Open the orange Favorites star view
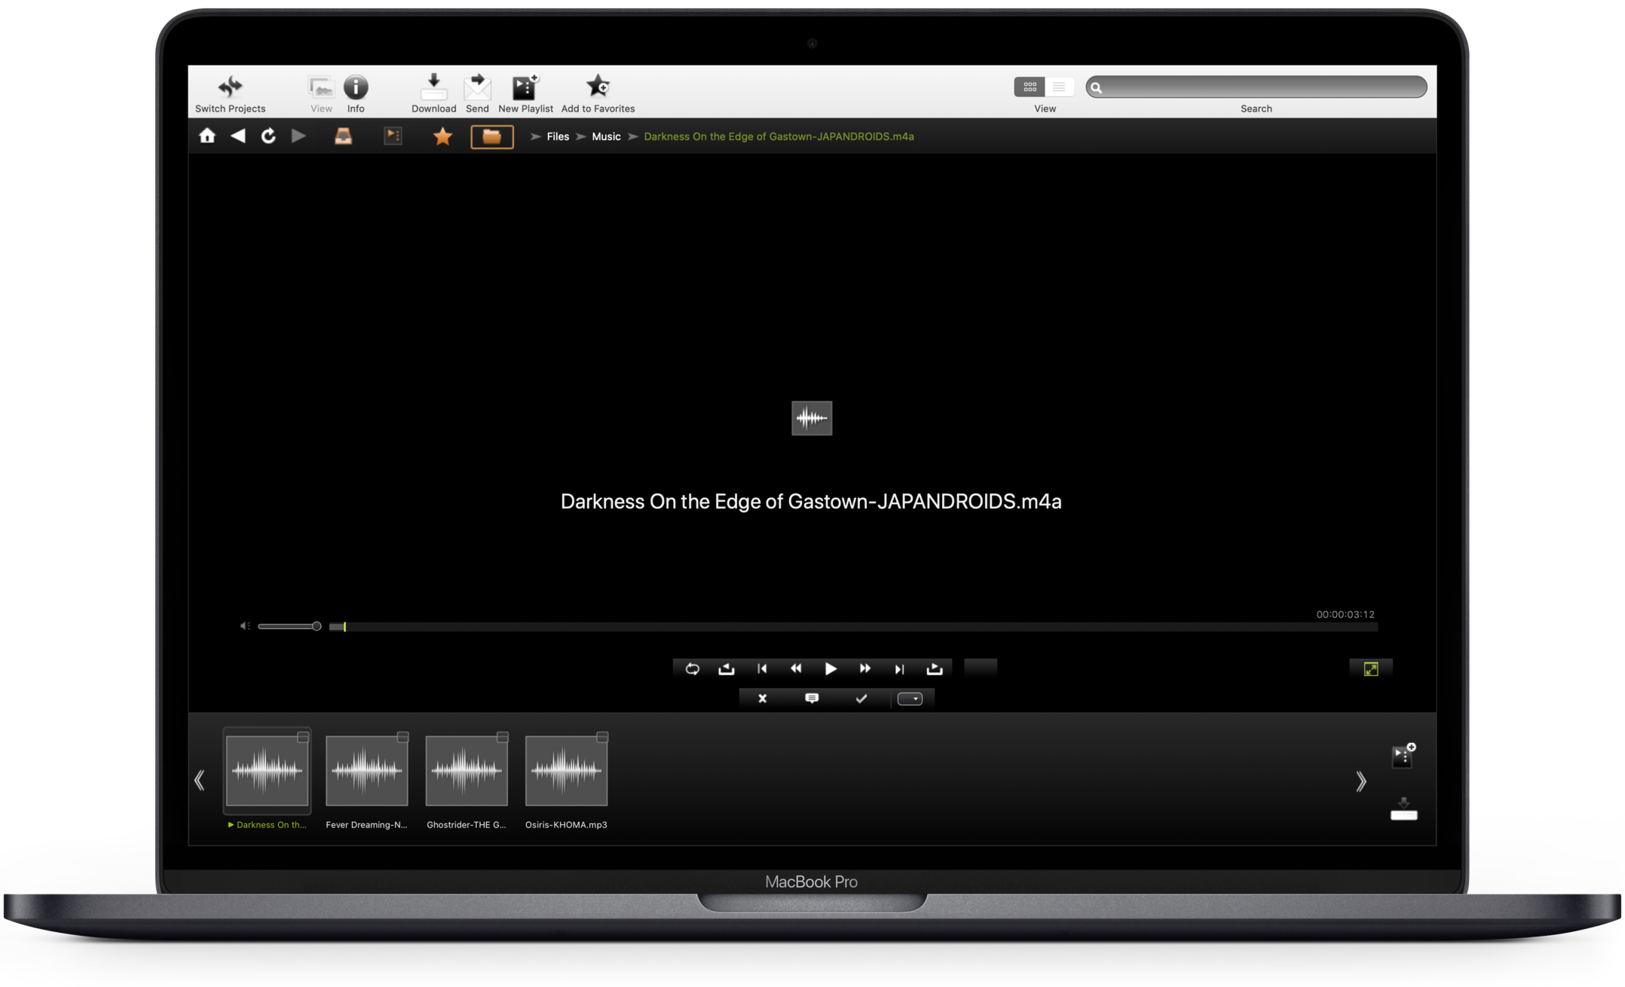Viewport: 1625px width, 987px height. click(x=442, y=136)
